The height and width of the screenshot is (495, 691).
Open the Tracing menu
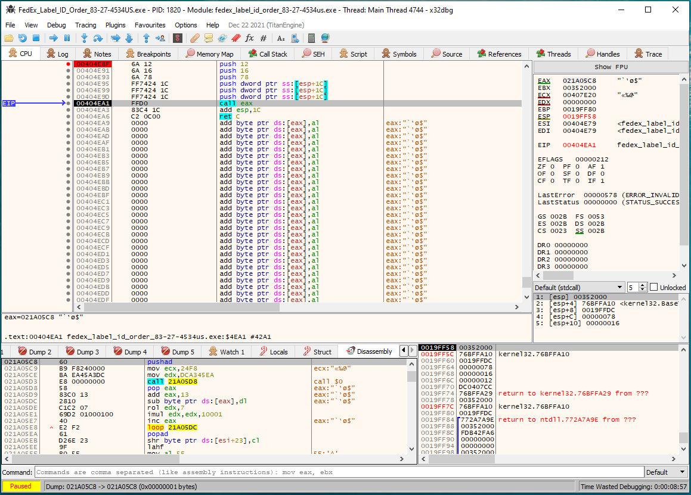coord(85,25)
